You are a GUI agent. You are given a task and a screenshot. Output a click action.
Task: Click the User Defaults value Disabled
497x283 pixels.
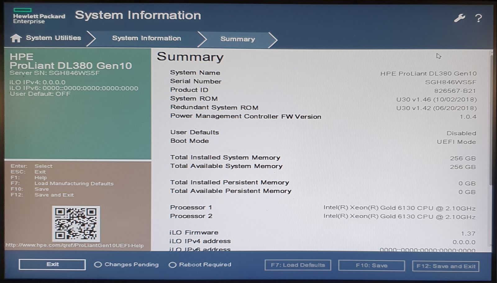coord(461,133)
